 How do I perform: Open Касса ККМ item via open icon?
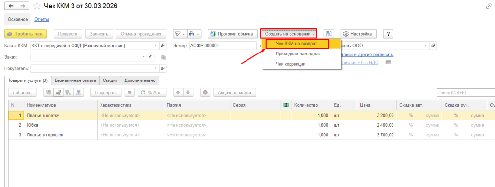click(163, 46)
